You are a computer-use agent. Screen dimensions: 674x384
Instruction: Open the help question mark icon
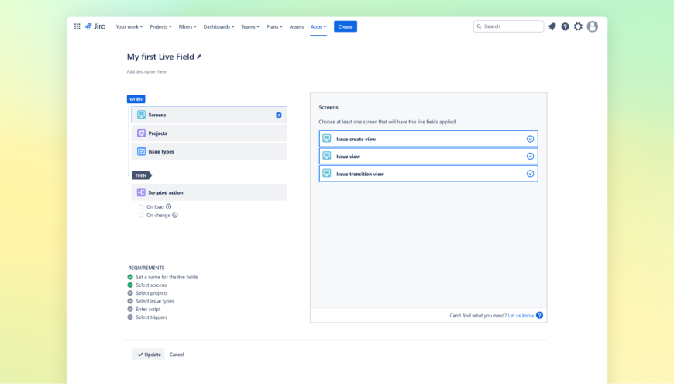point(565,26)
